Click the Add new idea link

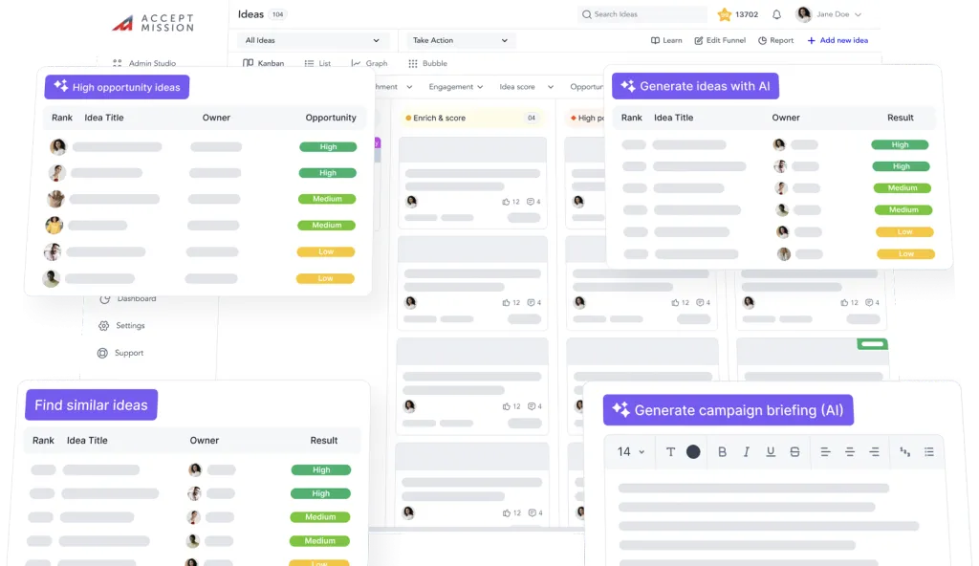click(x=838, y=41)
